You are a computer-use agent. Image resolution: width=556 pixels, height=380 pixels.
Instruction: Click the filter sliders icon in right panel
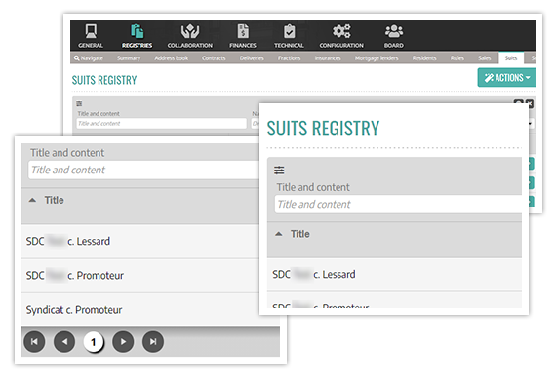pos(279,171)
